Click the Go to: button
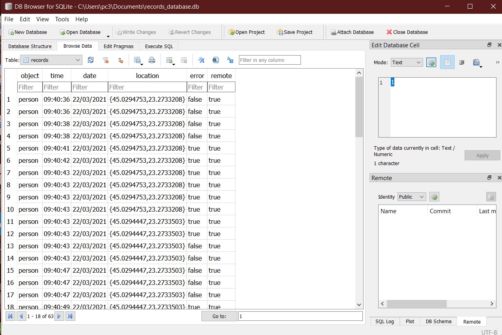 click(x=219, y=316)
